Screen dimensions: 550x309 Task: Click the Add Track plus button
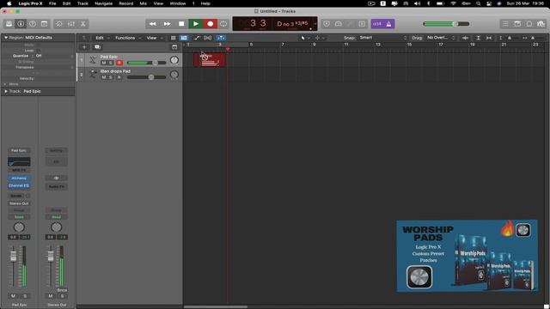84,47
